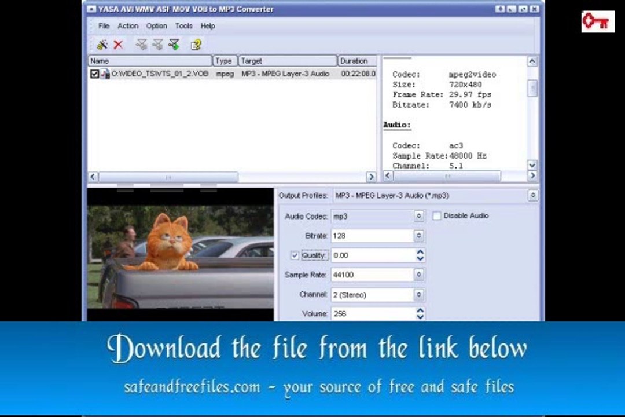Click the Bitrate field showing 128
Screen dimensions: 625x417
point(372,236)
